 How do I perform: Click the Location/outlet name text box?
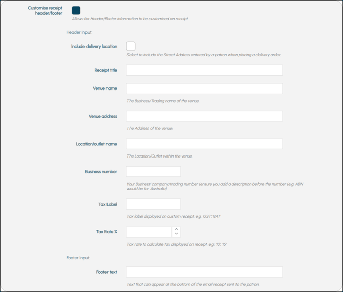pos(204,144)
